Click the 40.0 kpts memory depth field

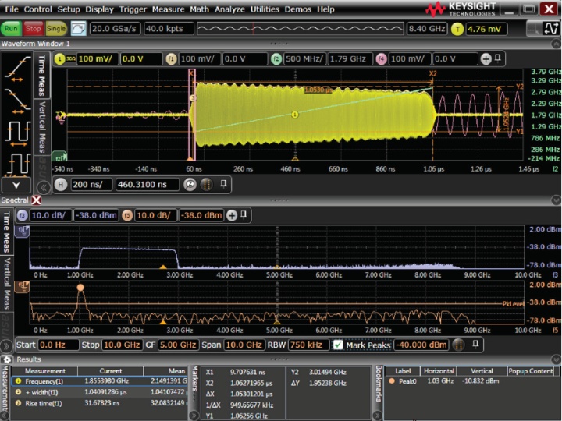point(169,29)
